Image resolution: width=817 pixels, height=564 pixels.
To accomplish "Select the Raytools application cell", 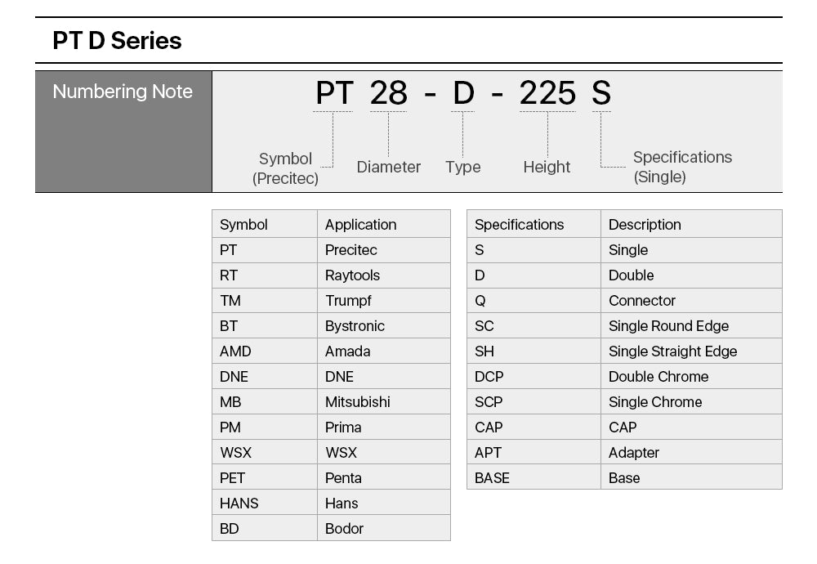I will click(352, 275).
